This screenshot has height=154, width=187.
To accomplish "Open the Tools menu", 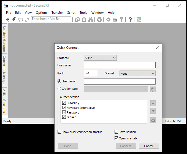I will [x=83, y=13].
